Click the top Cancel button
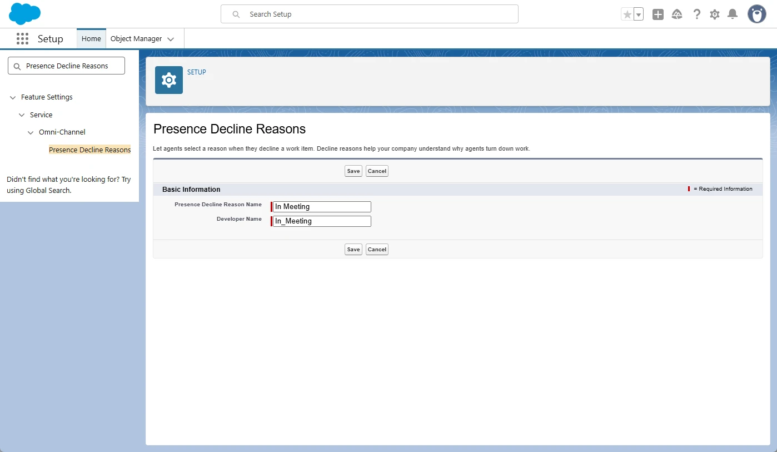 [x=377, y=171]
